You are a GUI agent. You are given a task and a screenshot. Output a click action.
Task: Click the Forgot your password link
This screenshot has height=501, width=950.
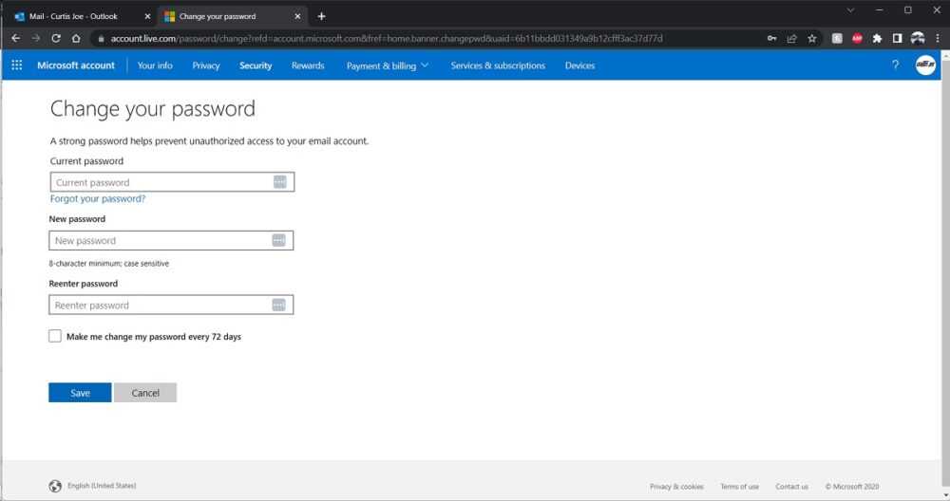point(98,199)
